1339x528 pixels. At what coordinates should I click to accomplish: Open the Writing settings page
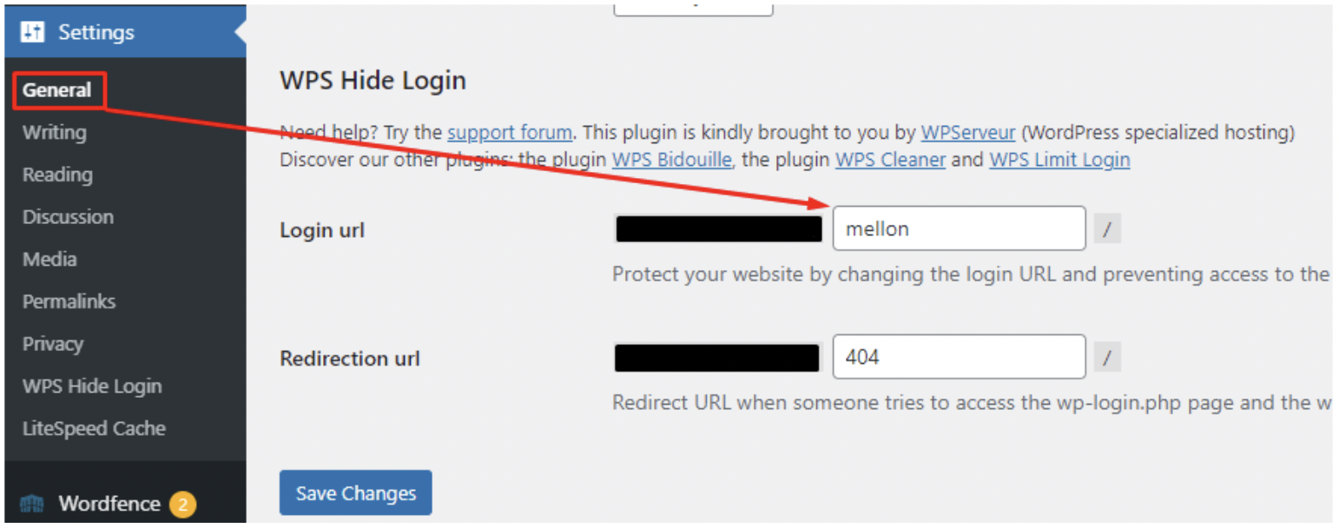coord(54,133)
